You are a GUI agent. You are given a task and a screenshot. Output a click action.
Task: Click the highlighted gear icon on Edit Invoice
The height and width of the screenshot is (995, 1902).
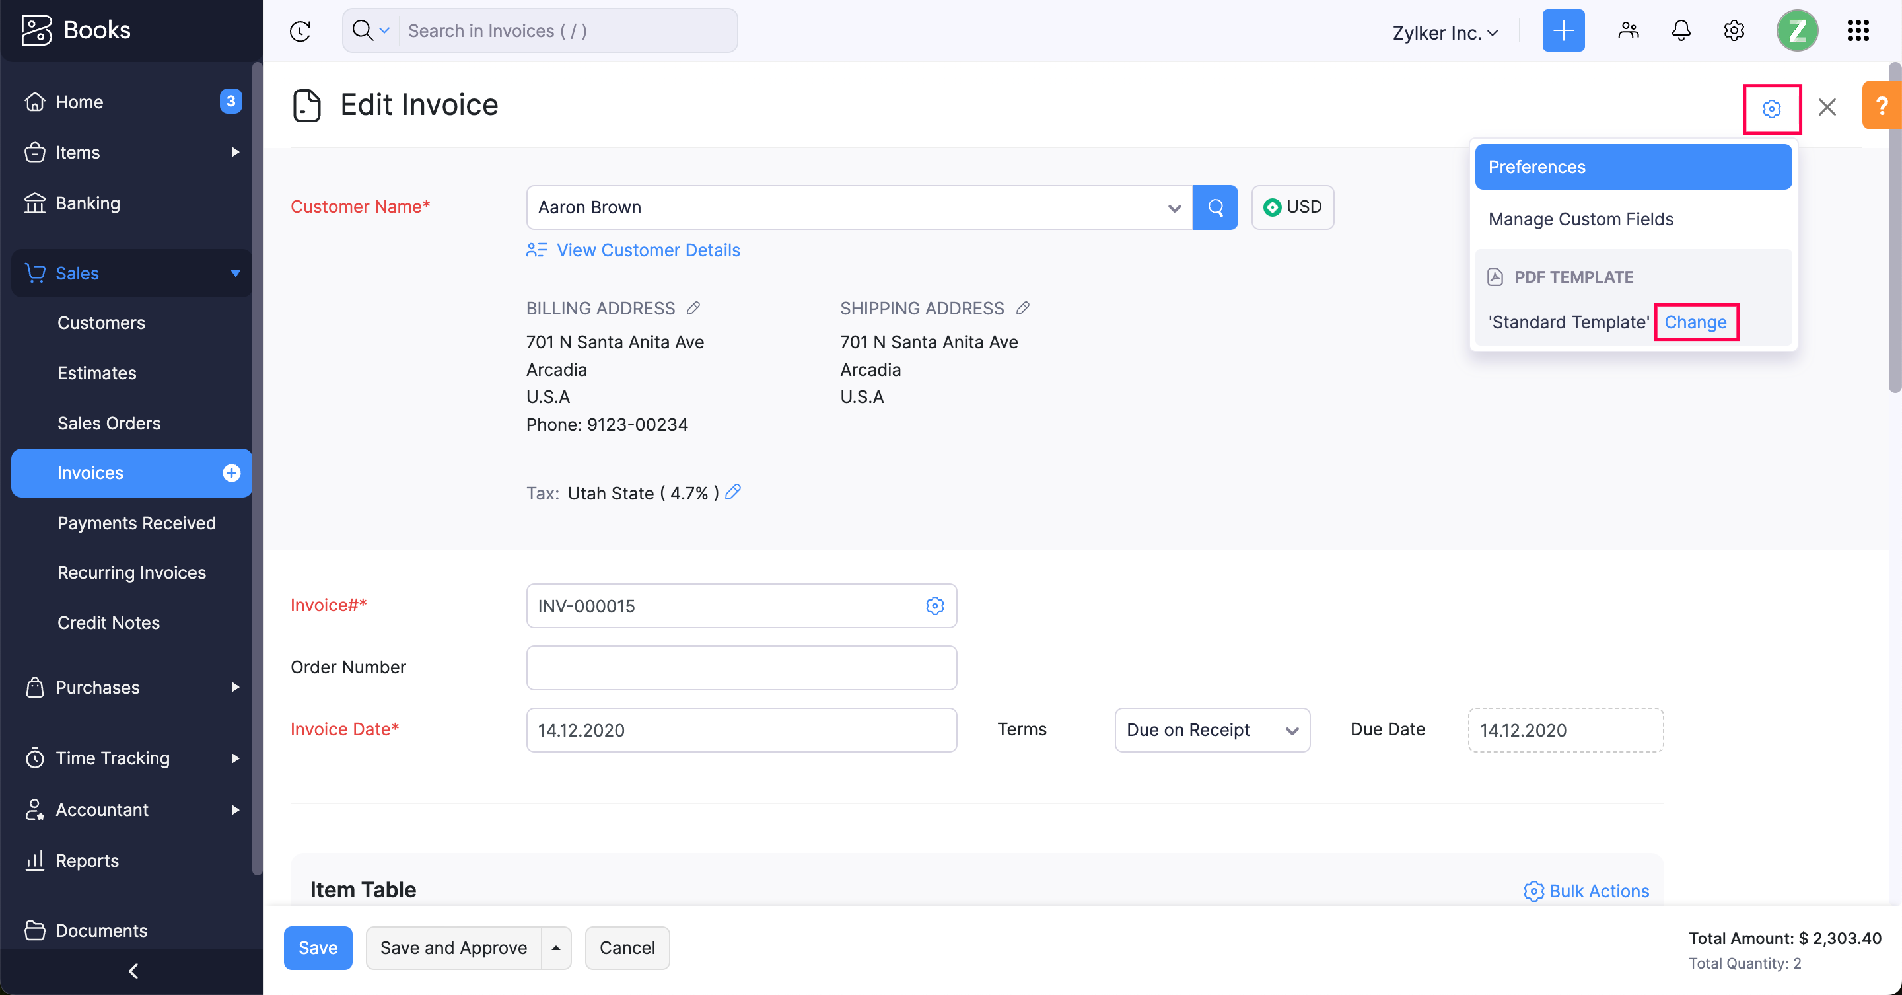point(1772,109)
